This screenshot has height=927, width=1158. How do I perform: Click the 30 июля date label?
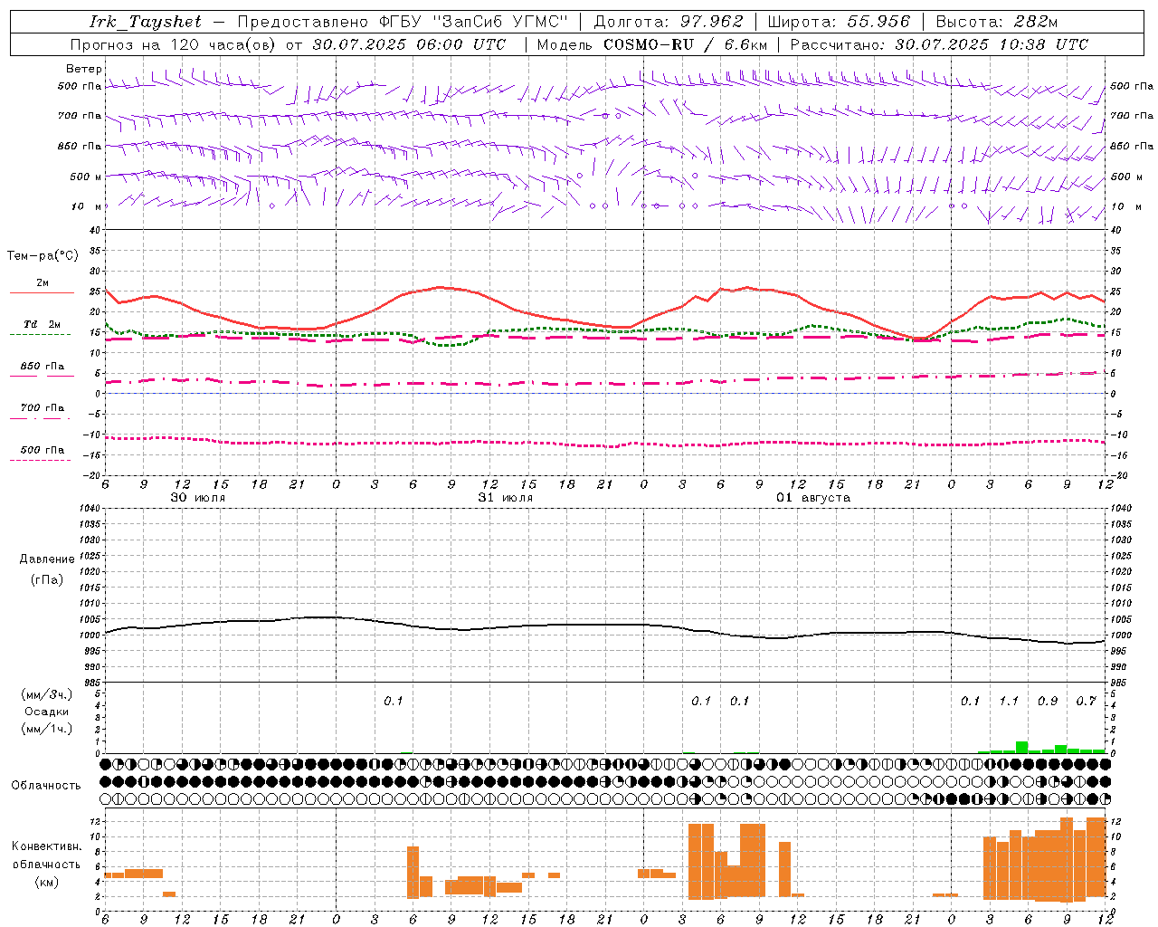198,498
